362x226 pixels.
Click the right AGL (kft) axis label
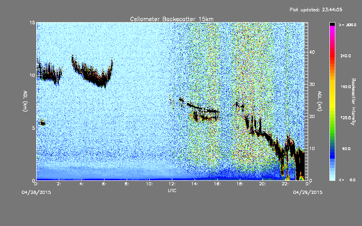tap(320, 101)
